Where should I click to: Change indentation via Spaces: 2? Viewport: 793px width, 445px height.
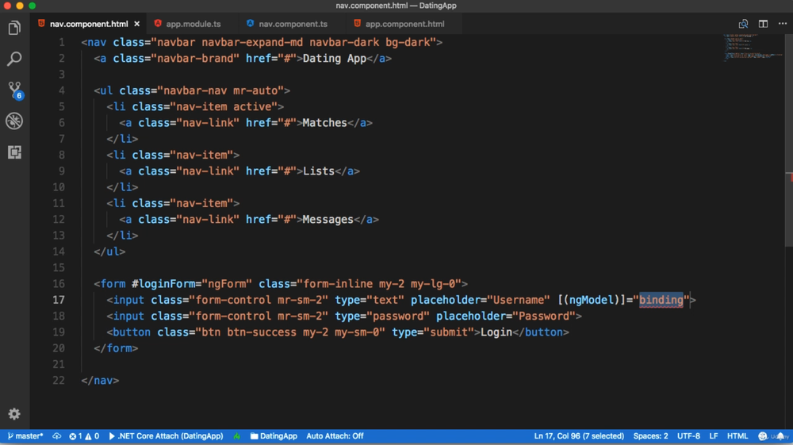pyautogui.click(x=650, y=436)
